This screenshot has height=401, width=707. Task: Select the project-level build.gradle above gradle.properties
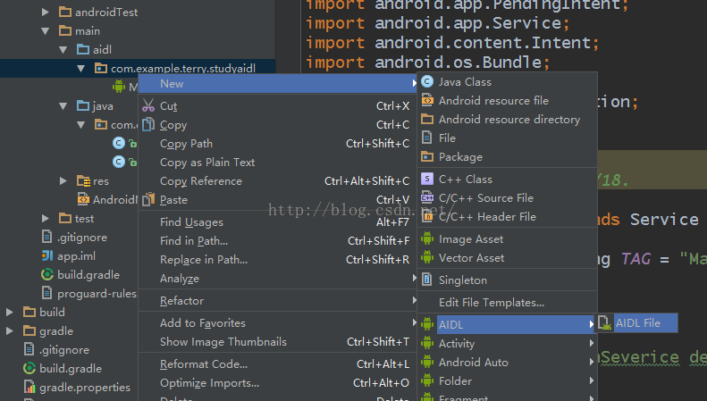(63, 368)
